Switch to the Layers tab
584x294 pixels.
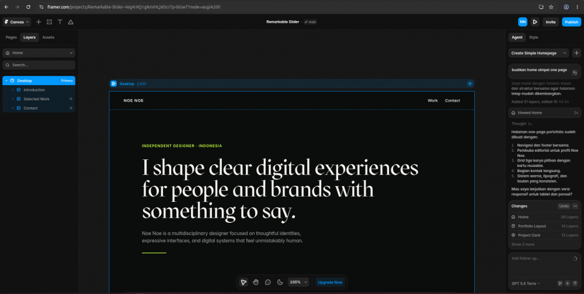29,37
